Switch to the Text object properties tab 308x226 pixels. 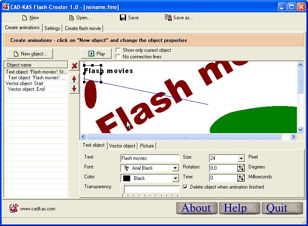point(94,145)
